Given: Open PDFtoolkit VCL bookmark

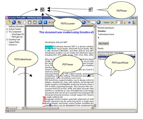Looking at the screenshot, I should 17,37.
